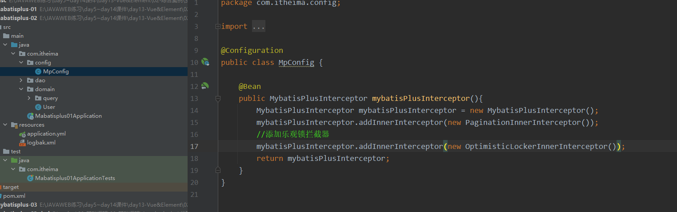This screenshot has width=677, height=212.
Task: Click the logbak.xml file icon
Action: (x=22, y=143)
